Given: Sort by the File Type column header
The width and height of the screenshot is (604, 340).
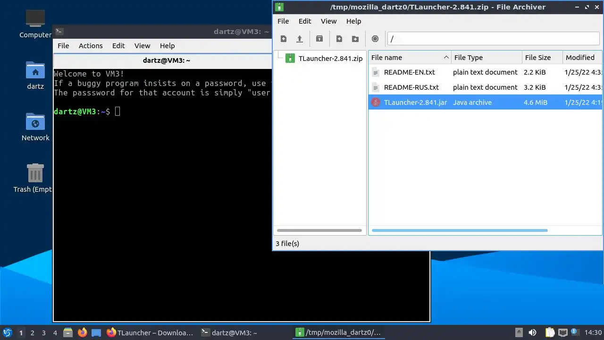Looking at the screenshot, I should 487,58.
